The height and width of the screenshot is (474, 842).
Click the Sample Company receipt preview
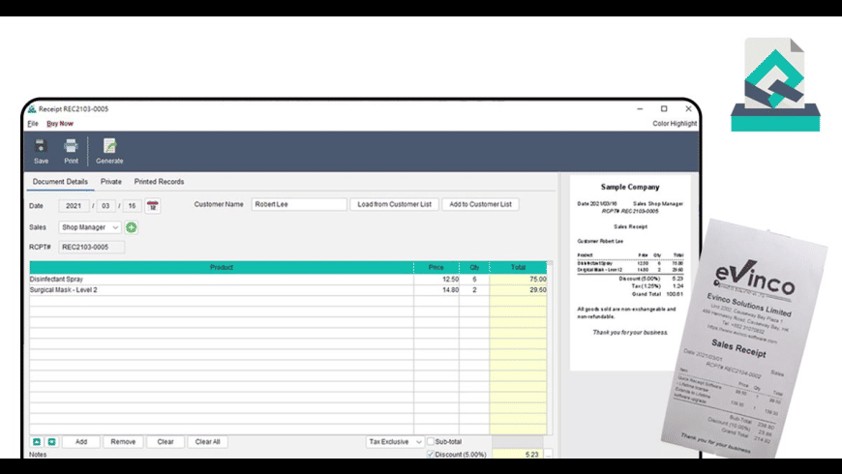[x=630, y=273]
